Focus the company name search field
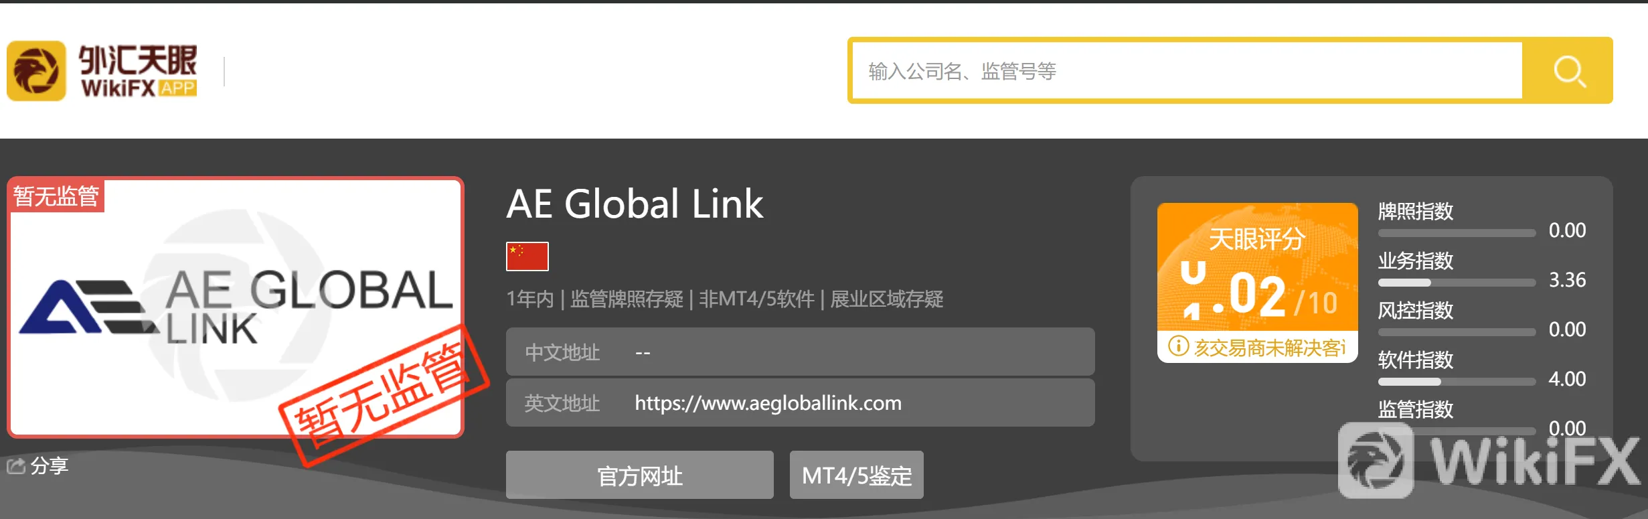Viewport: 1648px width, 519px height. [x=1187, y=71]
